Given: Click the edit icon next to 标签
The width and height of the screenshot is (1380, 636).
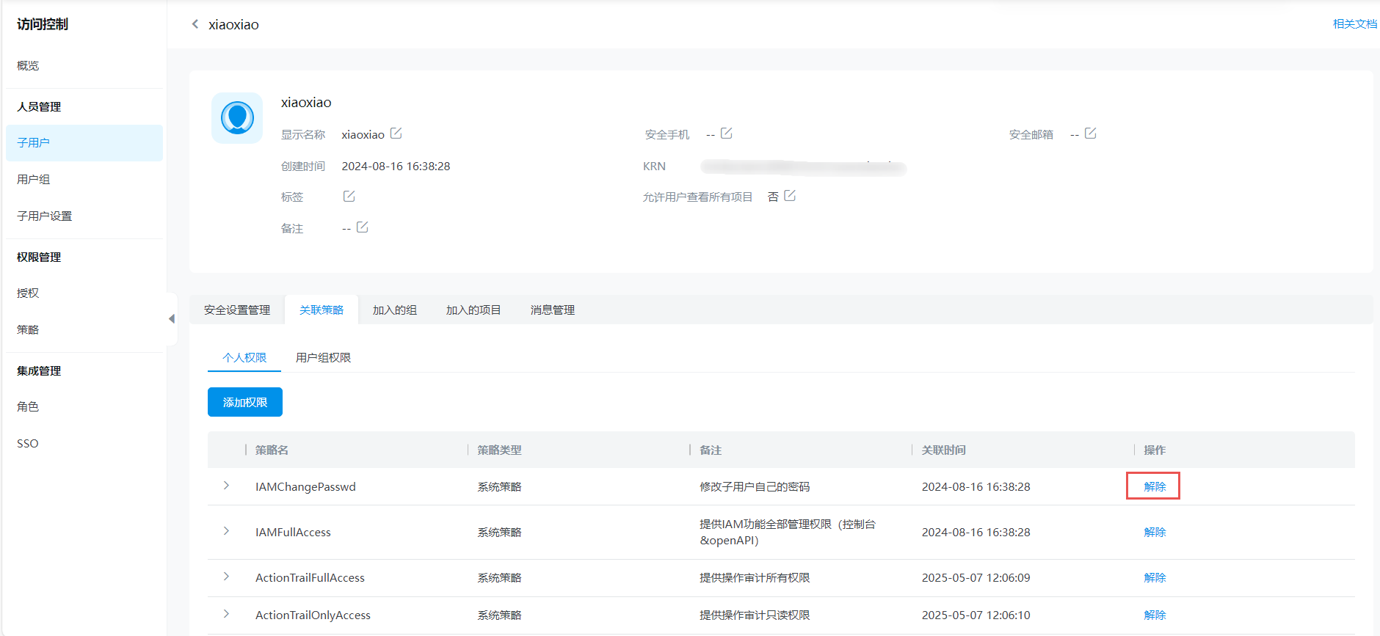Looking at the screenshot, I should (349, 197).
